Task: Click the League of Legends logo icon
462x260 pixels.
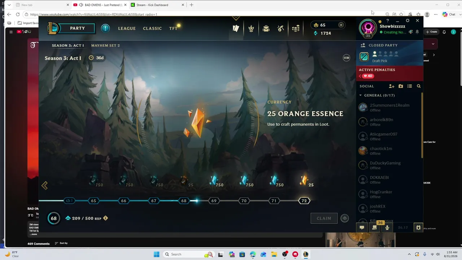Action: coord(53,28)
